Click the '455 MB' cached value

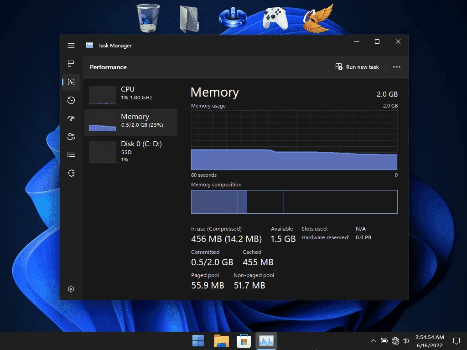(258, 262)
